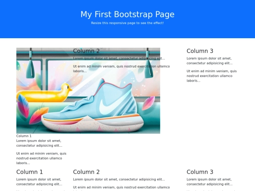Click 'Resize this responsive page to see the effect!' subtitle
The image size is (255, 191).
(x=127, y=23)
